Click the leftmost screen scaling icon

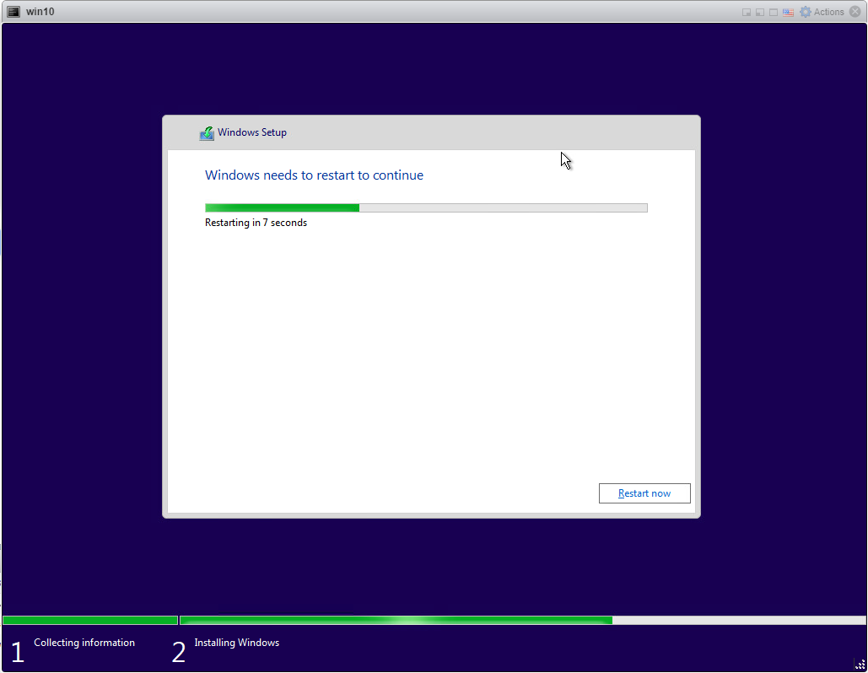click(746, 11)
